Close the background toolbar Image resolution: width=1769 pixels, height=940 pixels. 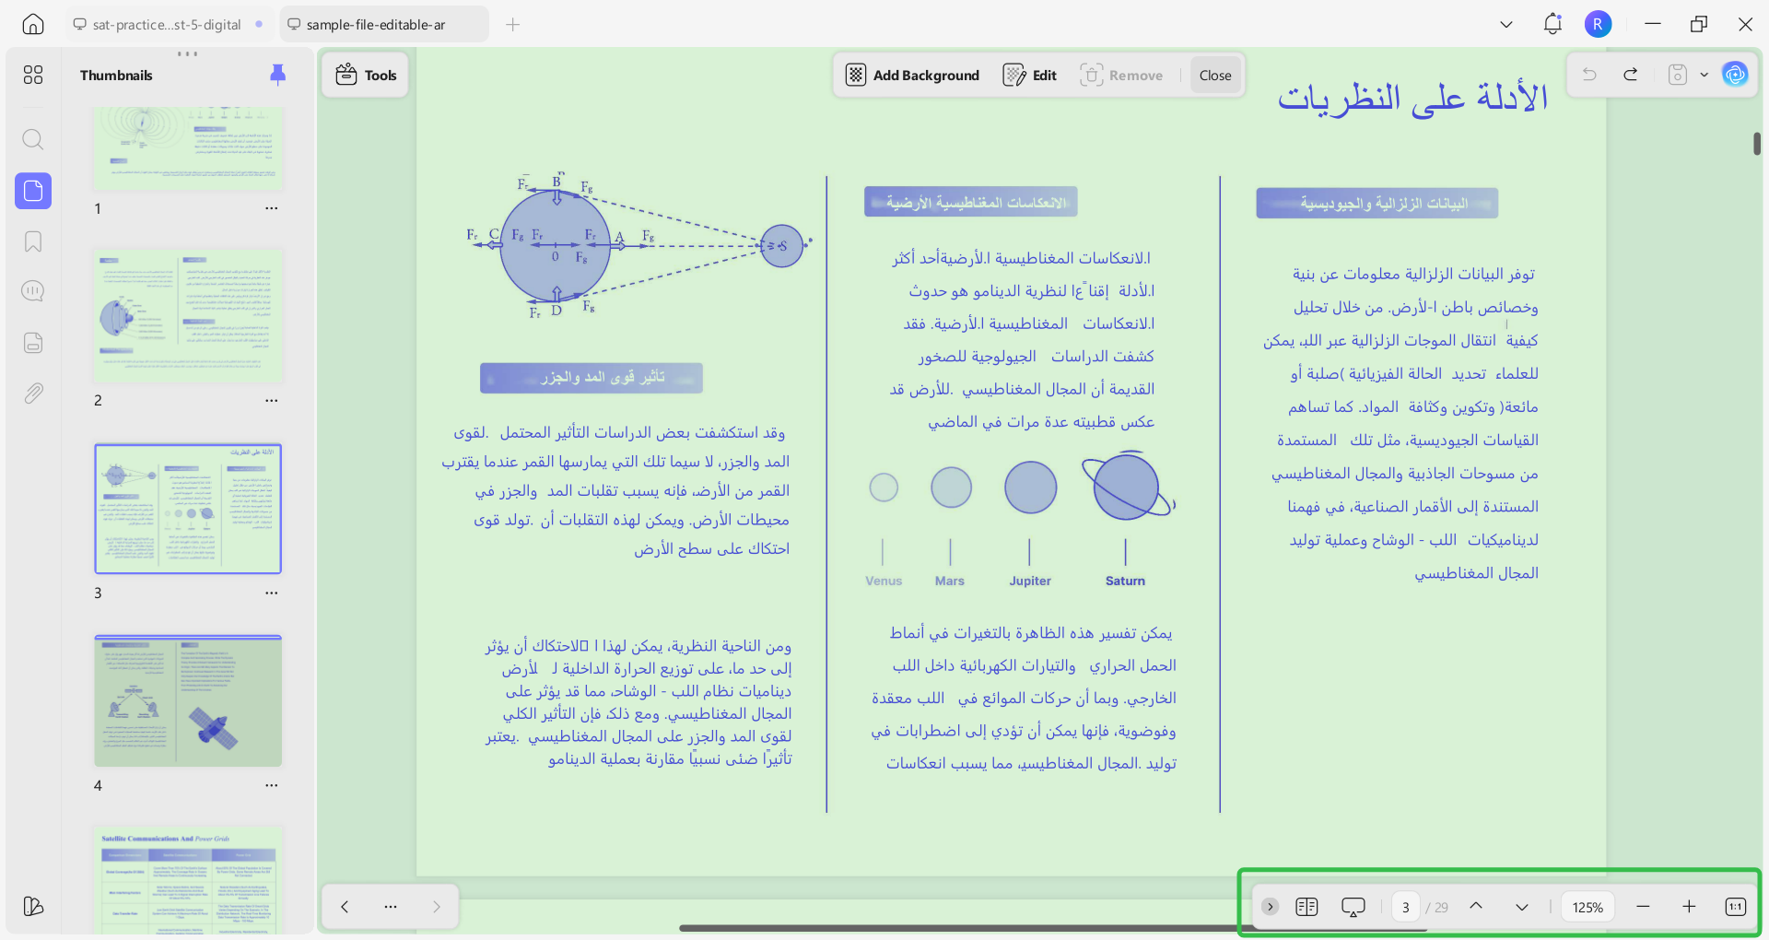(x=1215, y=76)
